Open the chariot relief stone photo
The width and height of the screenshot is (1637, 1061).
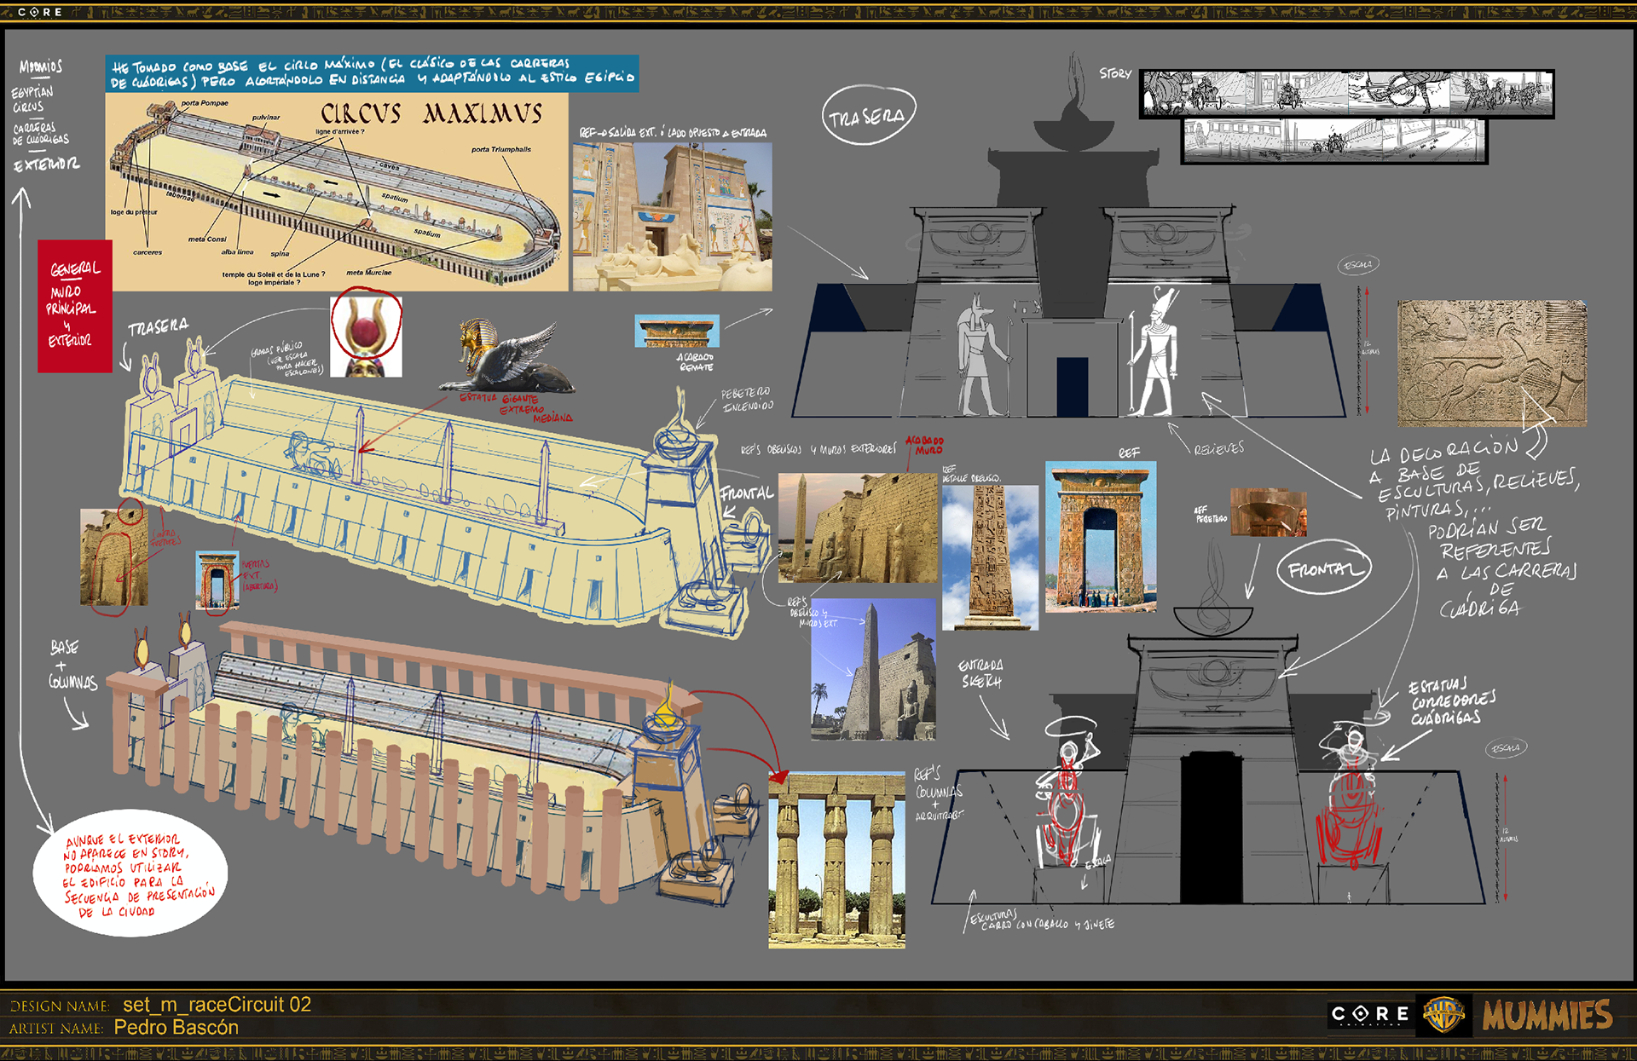[1492, 363]
